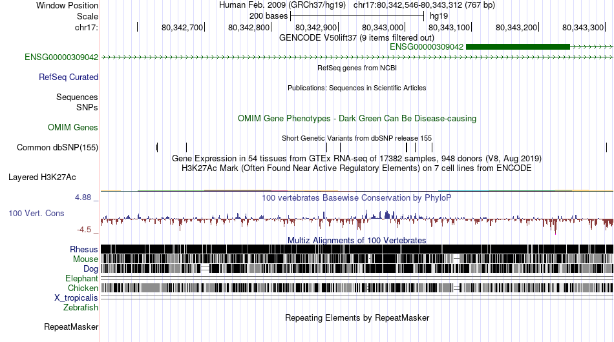Click the 200 bases scale bar
This screenshot has width=614, height=342.
[357, 16]
